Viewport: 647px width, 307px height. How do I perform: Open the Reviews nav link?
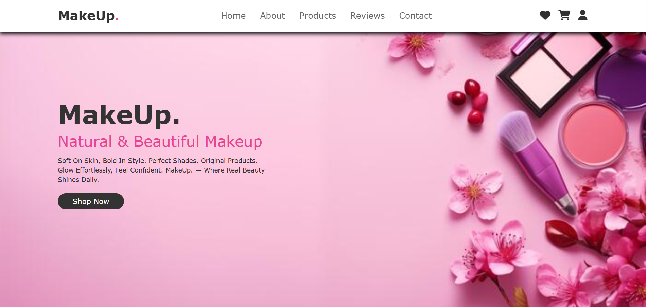pyautogui.click(x=367, y=16)
